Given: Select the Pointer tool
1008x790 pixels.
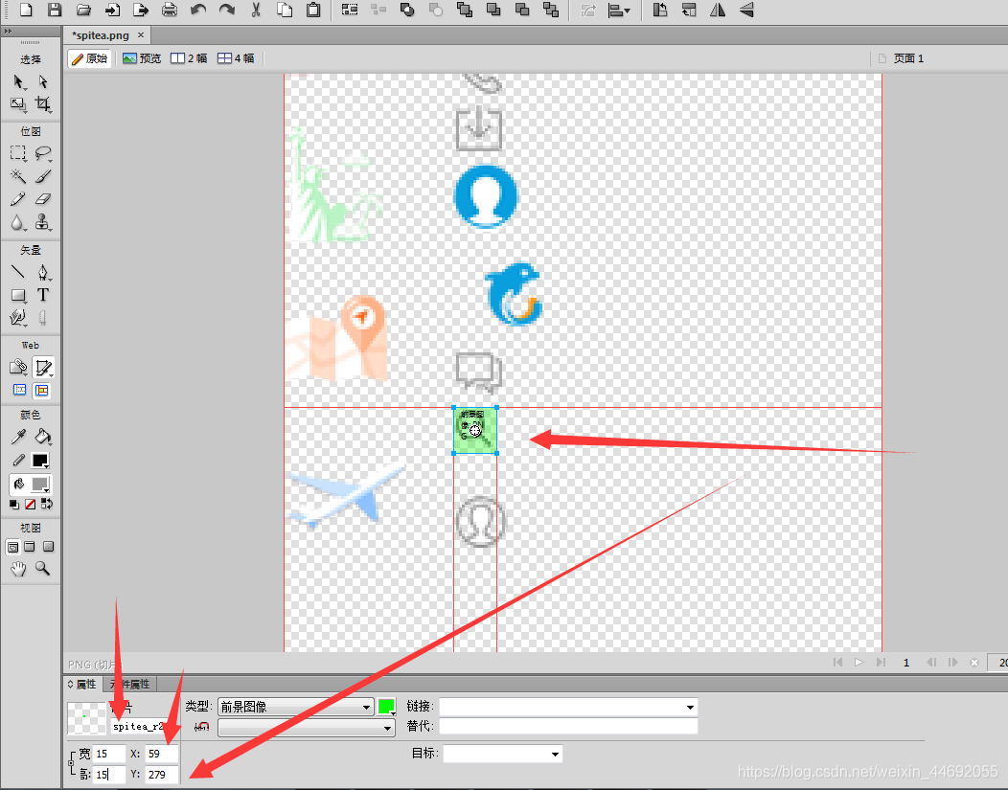Looking at the screenshot, I should [x=18, y=81].
